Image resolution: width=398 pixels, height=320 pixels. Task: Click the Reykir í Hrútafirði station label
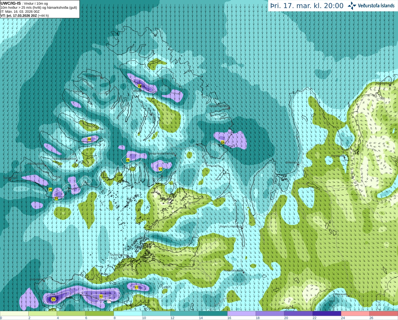[x=231, y=226]
